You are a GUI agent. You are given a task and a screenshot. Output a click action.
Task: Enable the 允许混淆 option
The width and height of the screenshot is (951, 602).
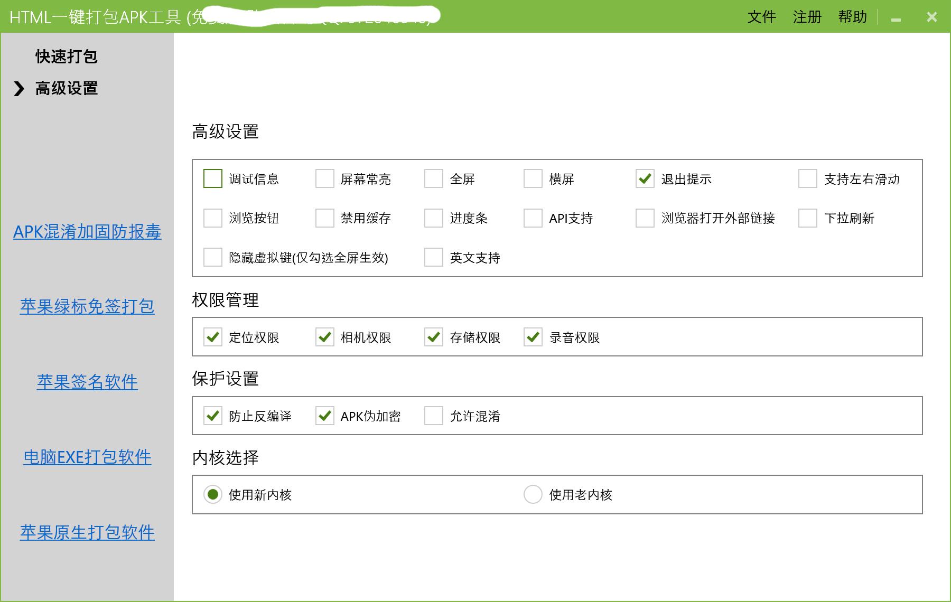[433, 416]
